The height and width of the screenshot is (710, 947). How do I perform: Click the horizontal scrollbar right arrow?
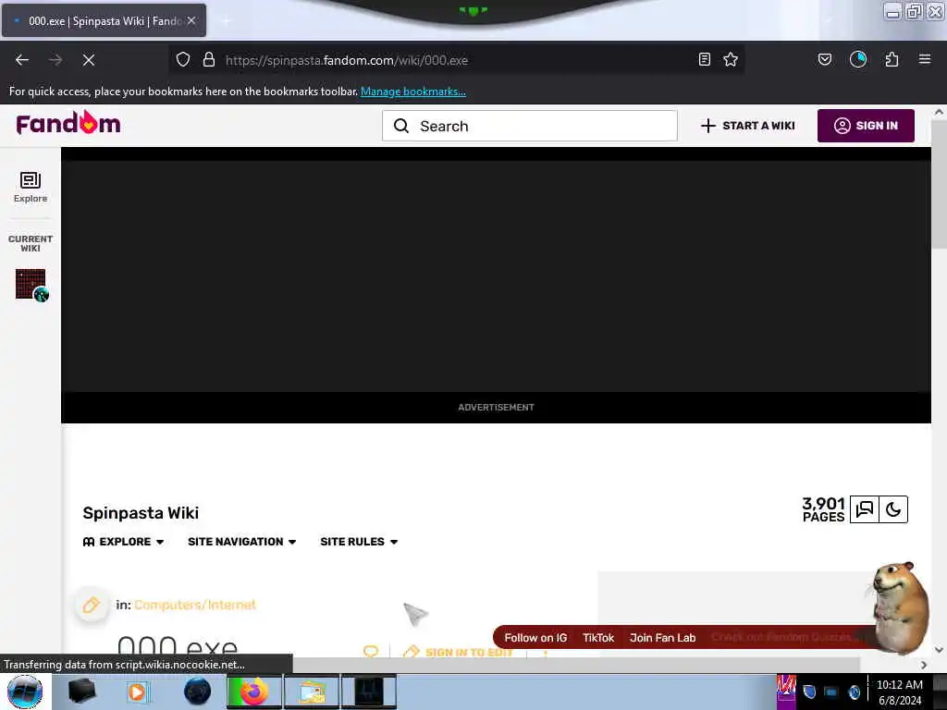point(924,665)
